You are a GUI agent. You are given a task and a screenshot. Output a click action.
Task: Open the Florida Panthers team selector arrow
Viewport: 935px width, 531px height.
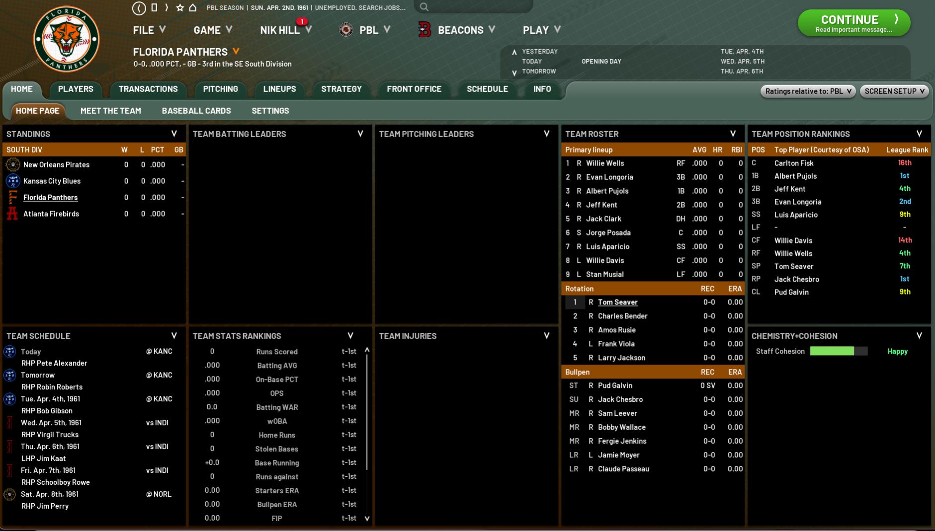pyautogui.click(x=236, y=51)
